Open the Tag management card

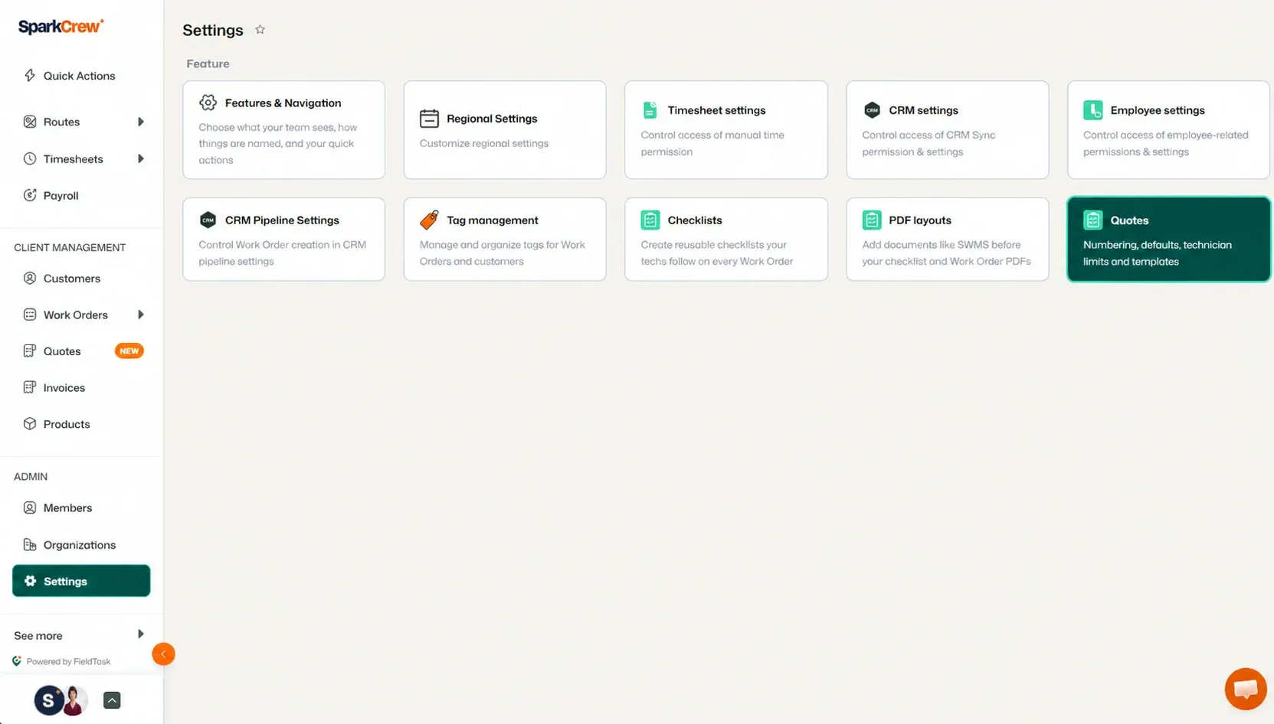[505, 240]
